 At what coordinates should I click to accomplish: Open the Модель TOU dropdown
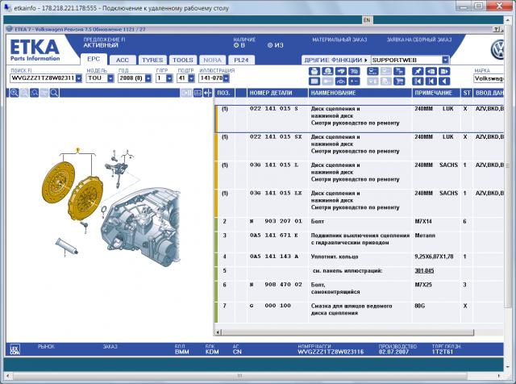tap(110, 78)
